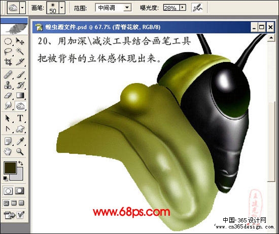
Task: Select the Elliptical Marquee tool
Action: (8, 42)
